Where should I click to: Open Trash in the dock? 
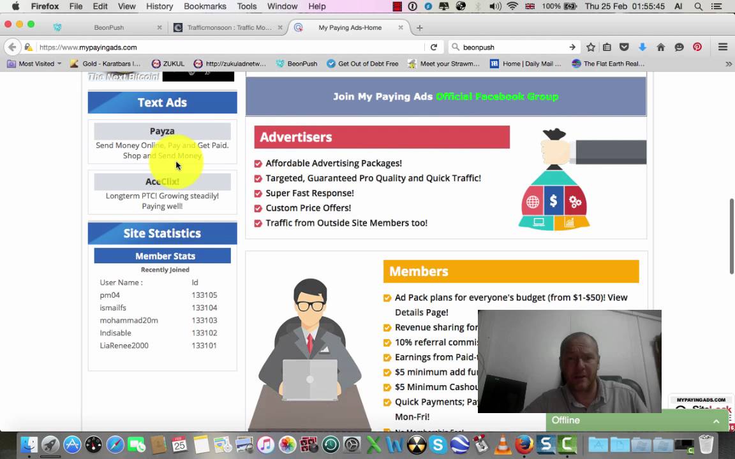pyautogui.click(x=706, y=444)
